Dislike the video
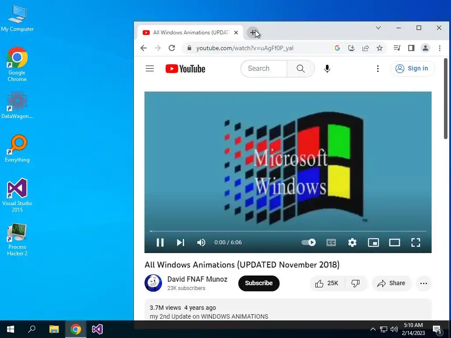The width and height of the screenshot is (451, 338). pyautogui.click(x=356, y=283)
